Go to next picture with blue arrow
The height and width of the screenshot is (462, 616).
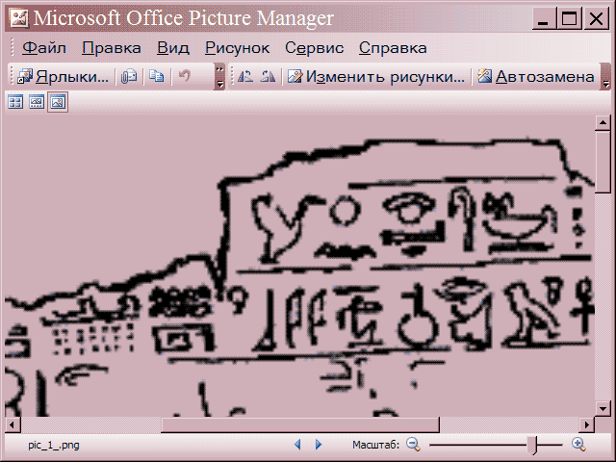click(x=319, y=445)
